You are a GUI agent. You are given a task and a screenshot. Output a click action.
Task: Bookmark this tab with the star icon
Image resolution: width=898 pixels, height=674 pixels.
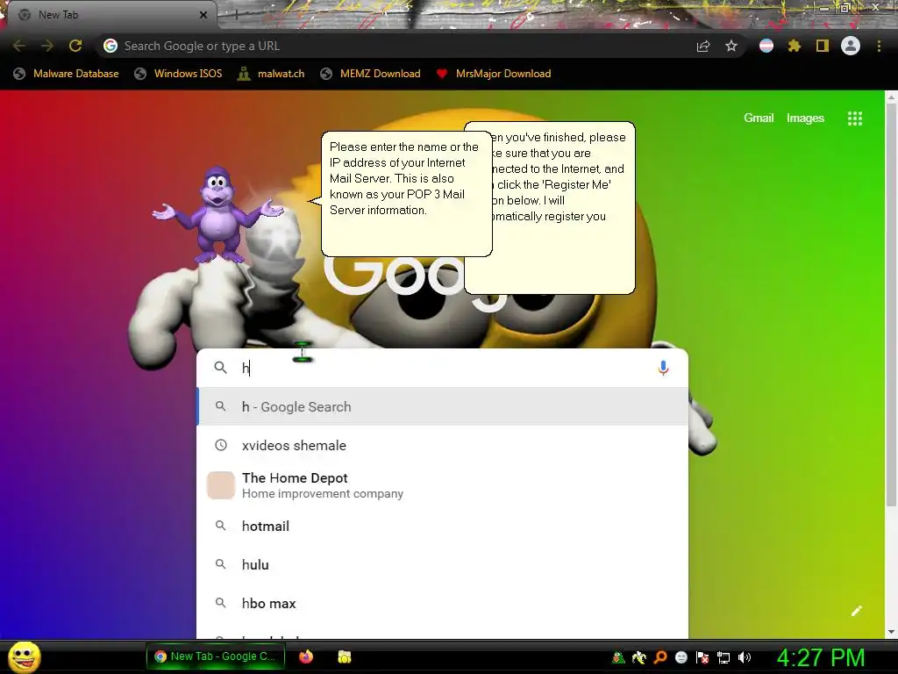pos(731,46)
